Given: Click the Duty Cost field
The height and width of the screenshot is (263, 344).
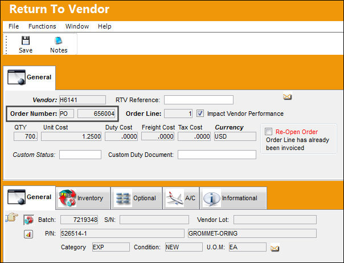Looking at the screenshot, I should (121, 136).
